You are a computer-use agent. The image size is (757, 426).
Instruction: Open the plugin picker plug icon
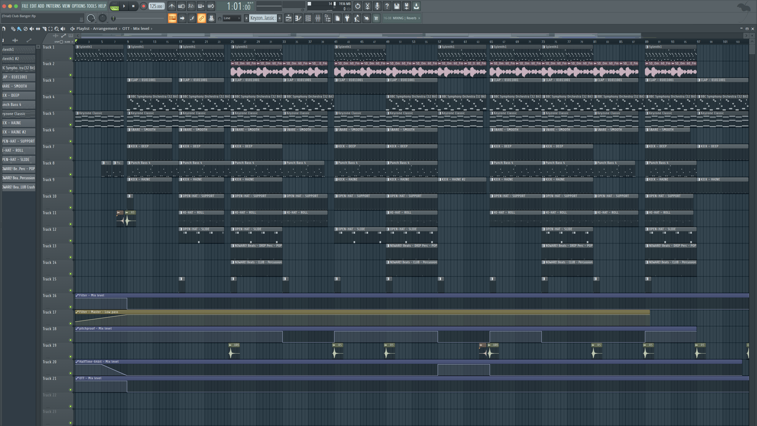coord(347,18)
